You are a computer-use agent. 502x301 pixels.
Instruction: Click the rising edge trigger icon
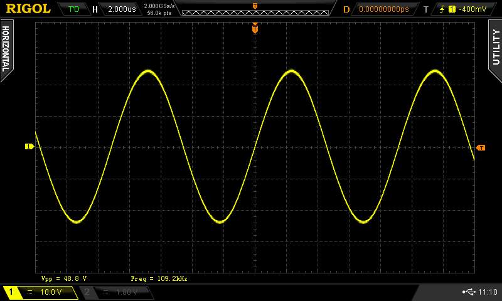click(442, 9)
